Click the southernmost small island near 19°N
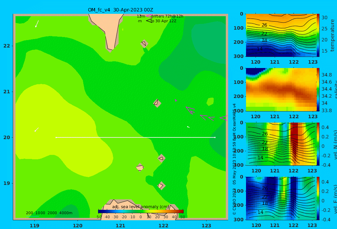Image resolution: width=337 pixels, height=229 pixels. 161,186
